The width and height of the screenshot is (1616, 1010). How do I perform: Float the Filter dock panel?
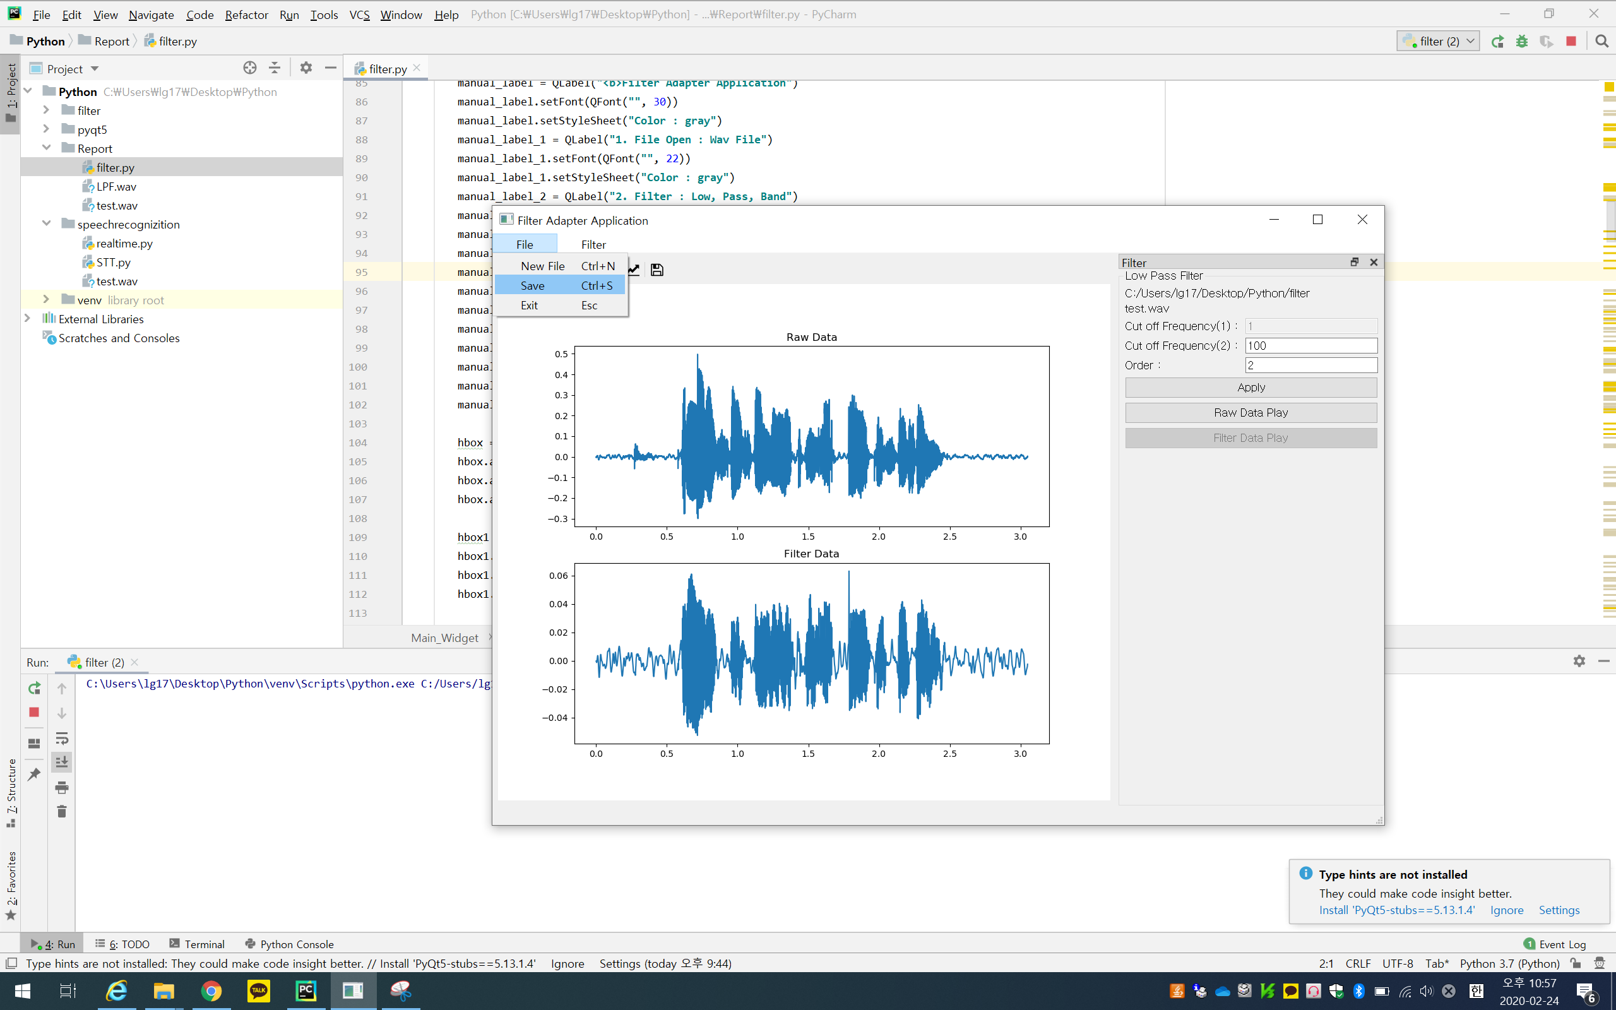(1353, 262)
